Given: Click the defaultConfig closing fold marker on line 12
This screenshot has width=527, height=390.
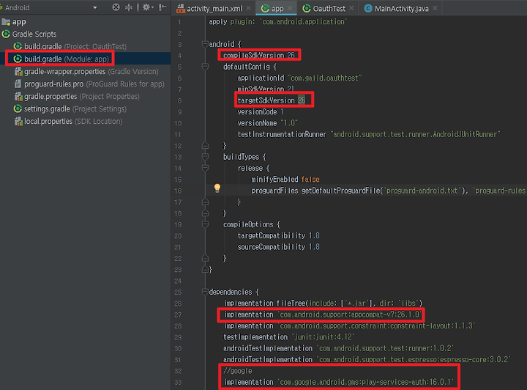Looking at the screenshot, I should [x=205, y=146].
